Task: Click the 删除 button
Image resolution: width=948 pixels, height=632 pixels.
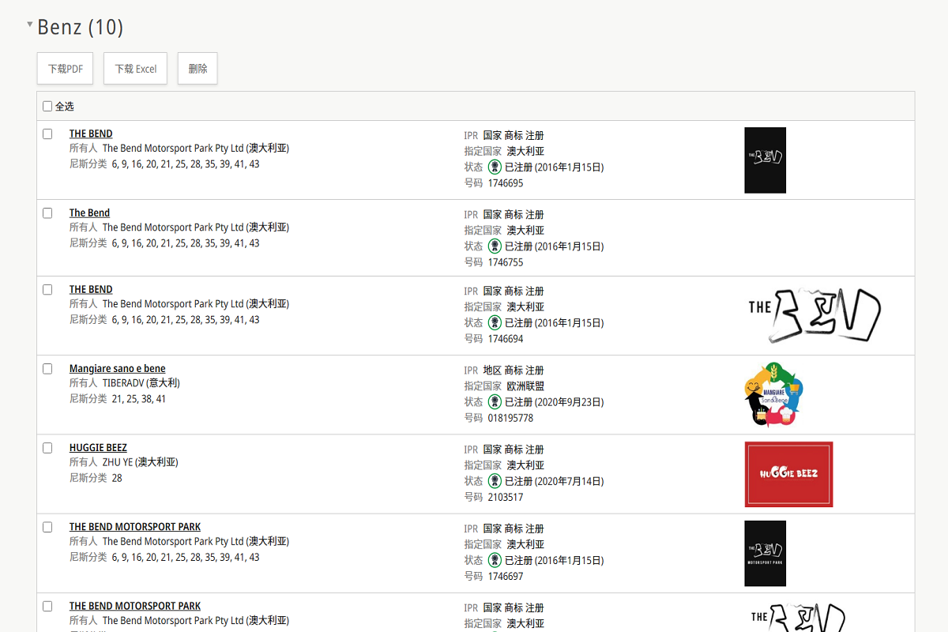Action: (x=197, y=69)
